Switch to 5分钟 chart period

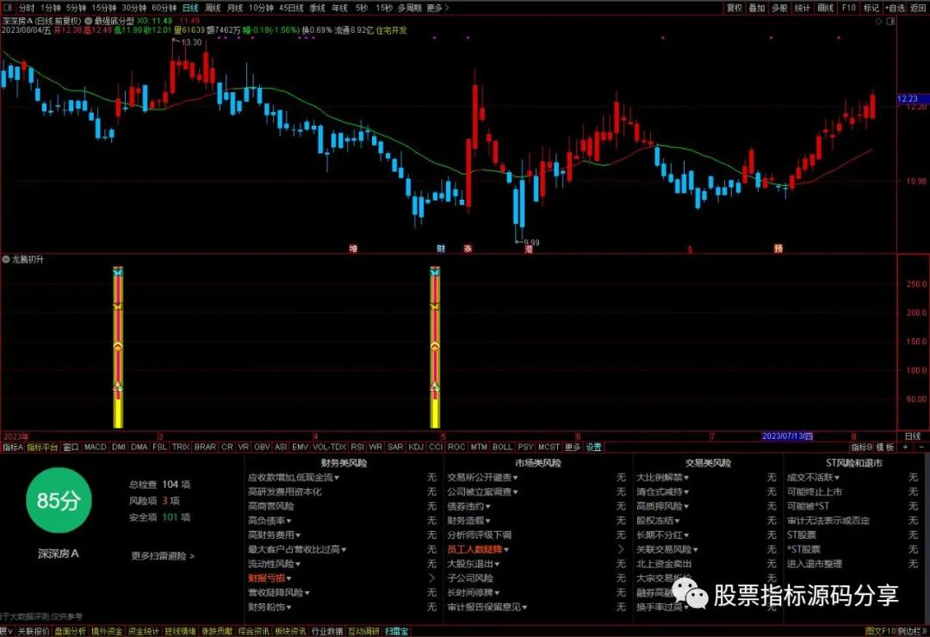pos(76,8)
